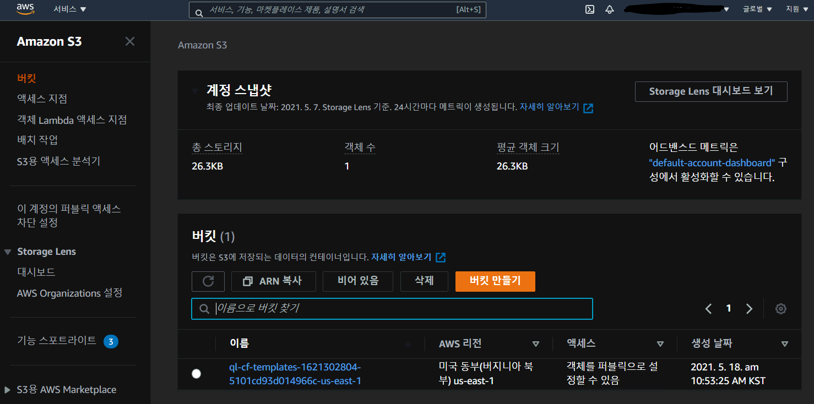Open 객체 Lambda 액세스 지점 in the sidebar
This screenshot has height=404, width=814.
click(x=72, y=119)
